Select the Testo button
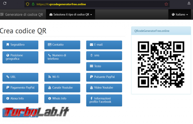The height and width of the screenshot is (124, 193). point(104,66)
